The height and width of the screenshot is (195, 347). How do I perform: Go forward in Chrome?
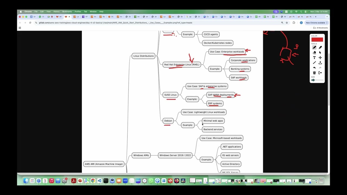pyautogui.click(x=25, y=23)
